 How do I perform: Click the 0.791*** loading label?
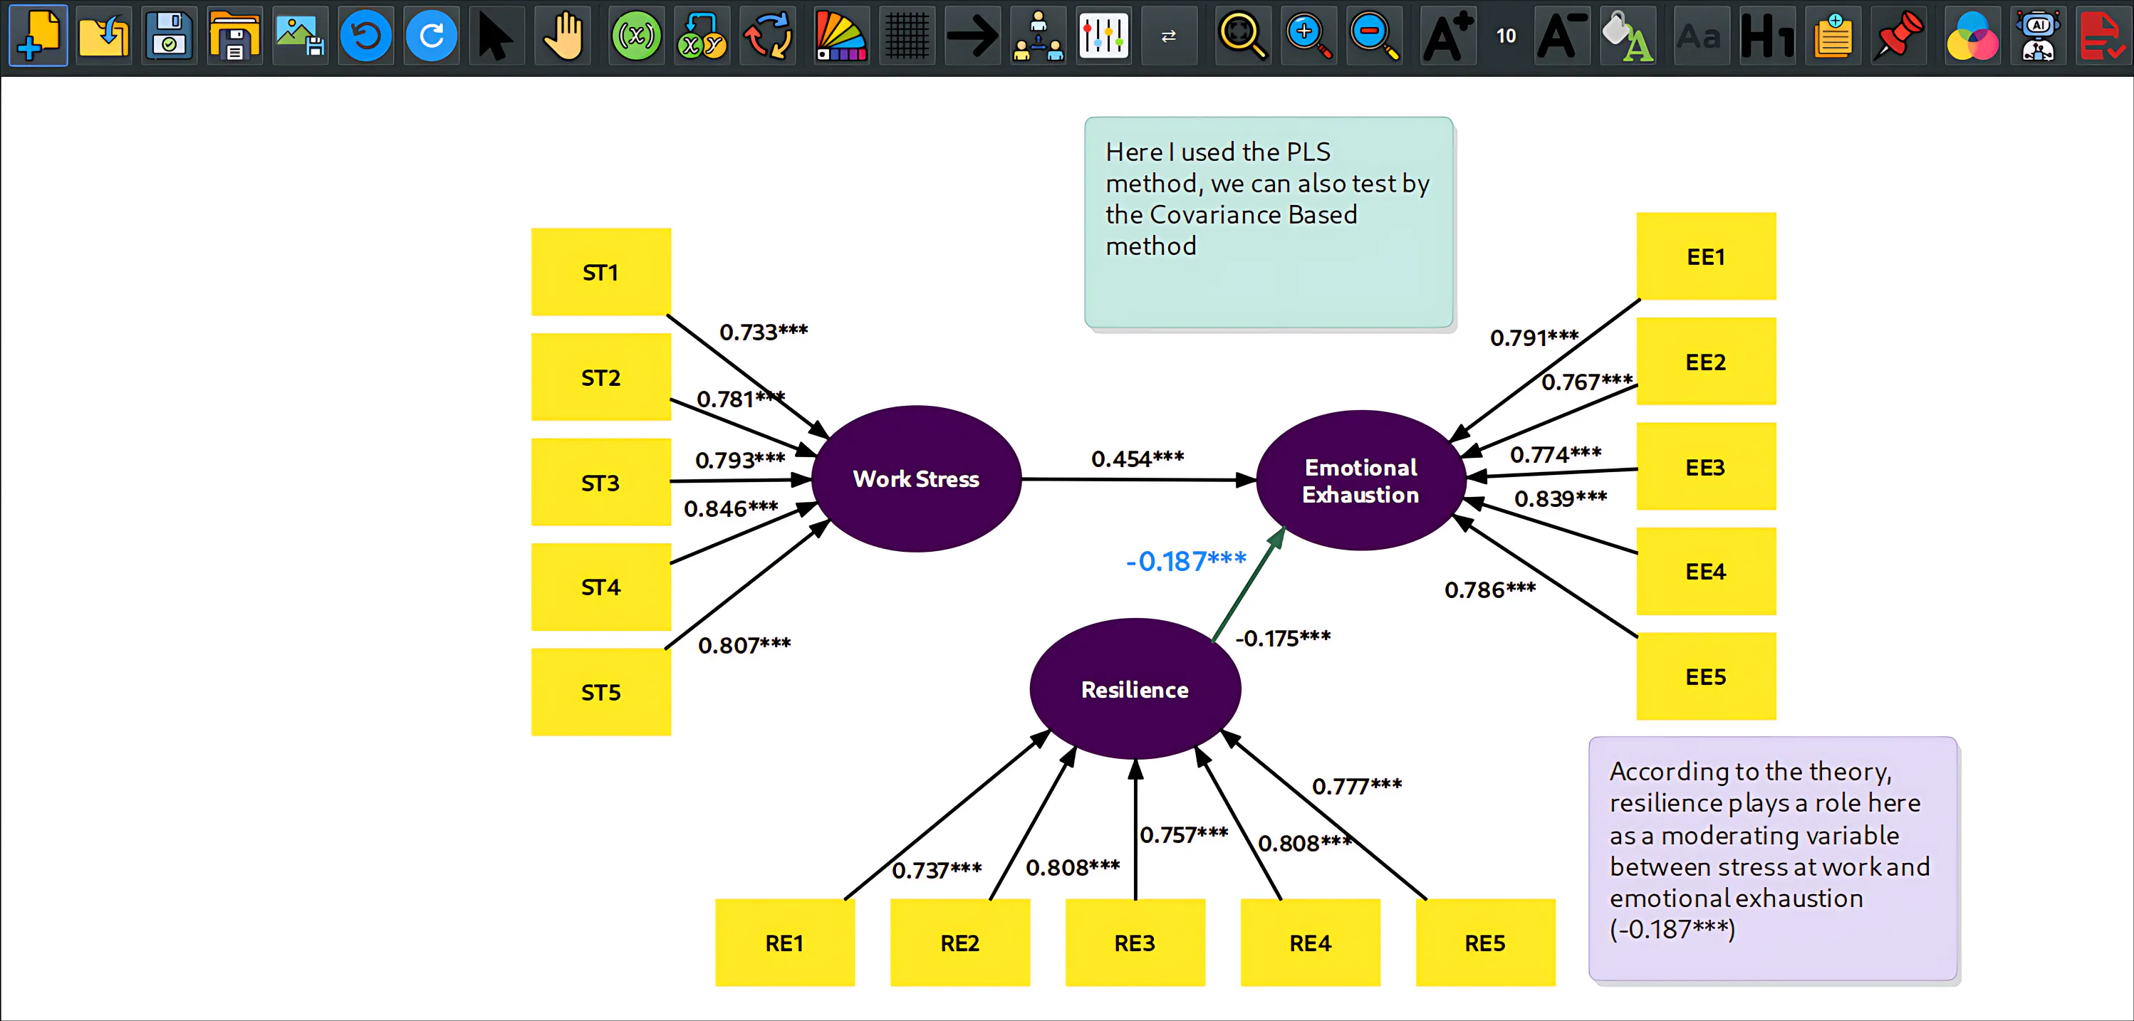(x=1534, y=337)
